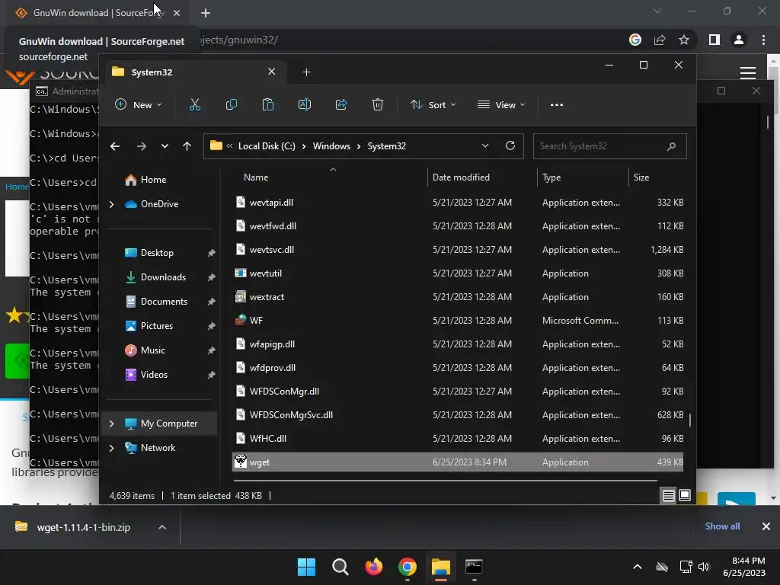780x585 pixels.
Task: Open Chrome profile avatar icon
Action: (x=739, y=40)
